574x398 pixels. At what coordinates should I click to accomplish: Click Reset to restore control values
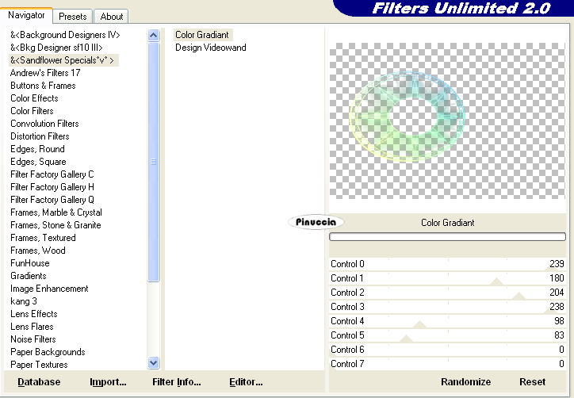tap(532, 382)
